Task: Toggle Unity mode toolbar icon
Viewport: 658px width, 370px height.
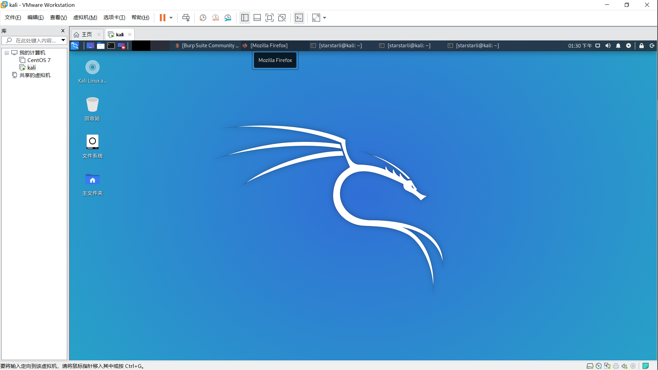Action: 282,18
